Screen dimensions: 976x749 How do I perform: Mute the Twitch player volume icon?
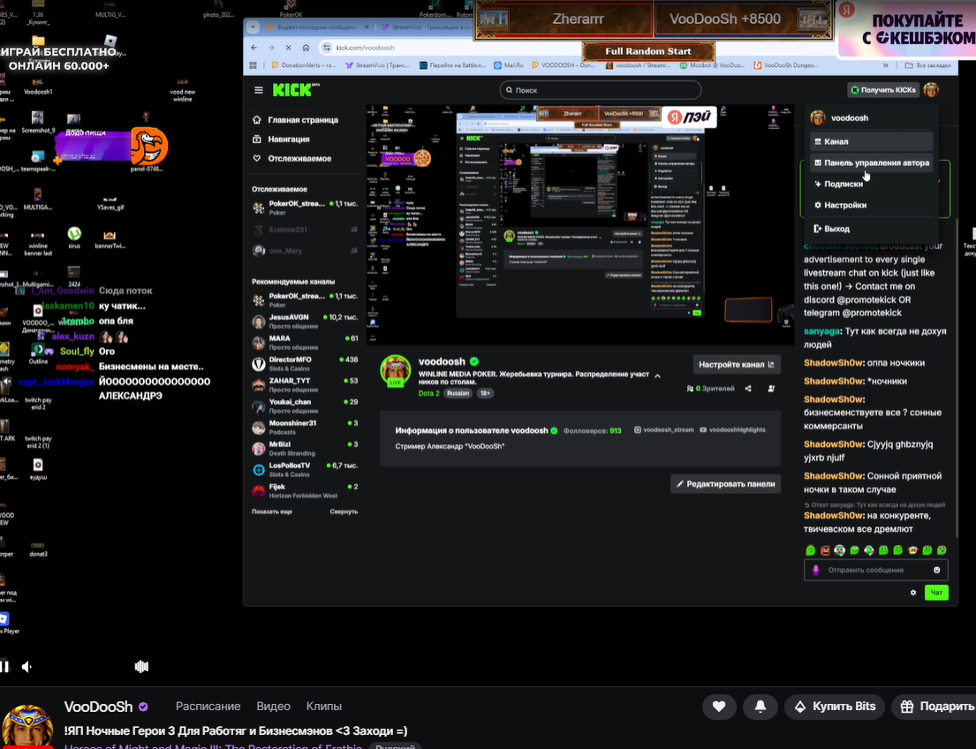point(26,666)
